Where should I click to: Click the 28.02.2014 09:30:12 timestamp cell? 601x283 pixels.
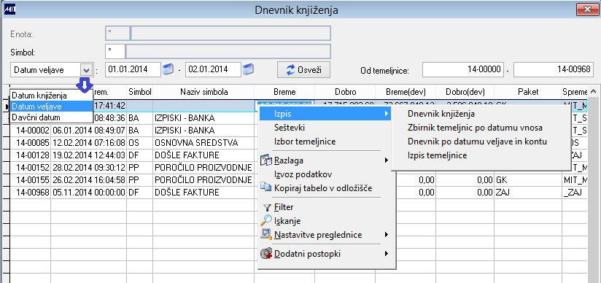pyautogui.click(x=89, y=167)
